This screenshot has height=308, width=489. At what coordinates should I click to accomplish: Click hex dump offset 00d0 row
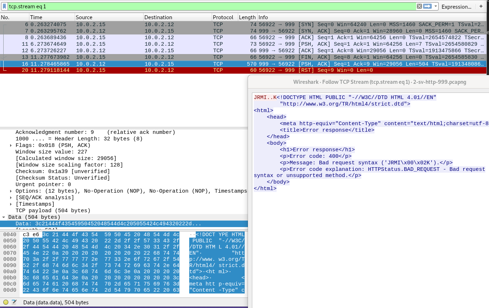(x=9, y=290)
